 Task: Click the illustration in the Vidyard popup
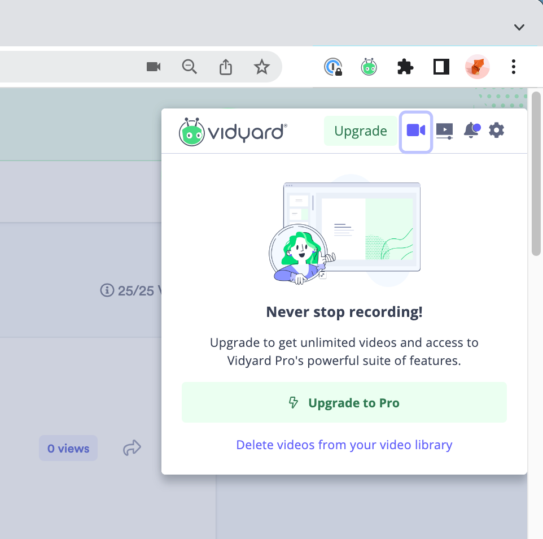point(344,231)
